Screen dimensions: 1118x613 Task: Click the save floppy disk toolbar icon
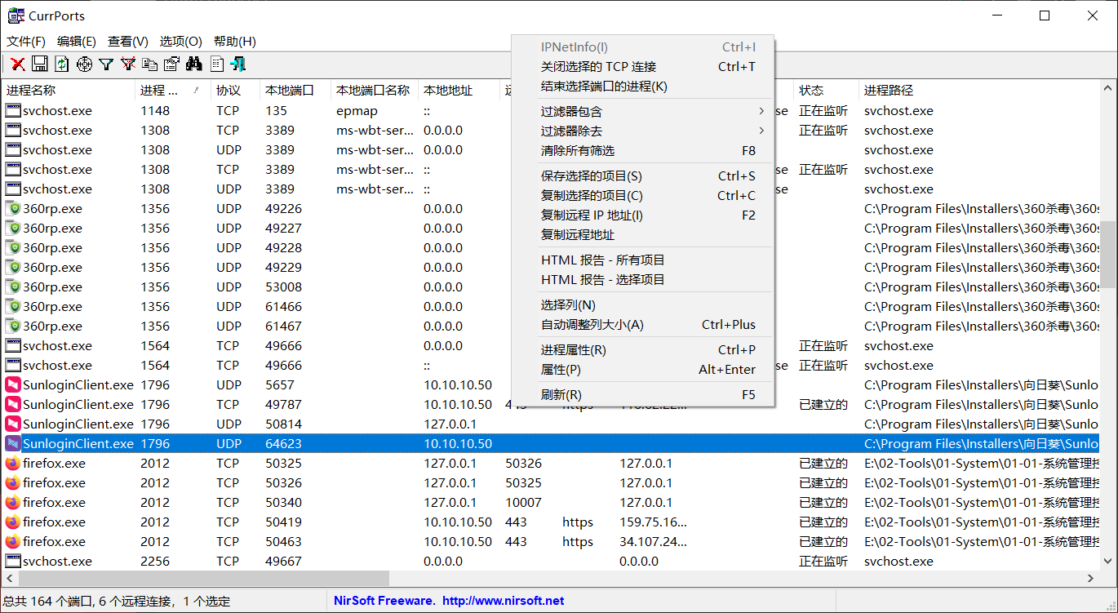pyautogui.click(x=39, y=64)
